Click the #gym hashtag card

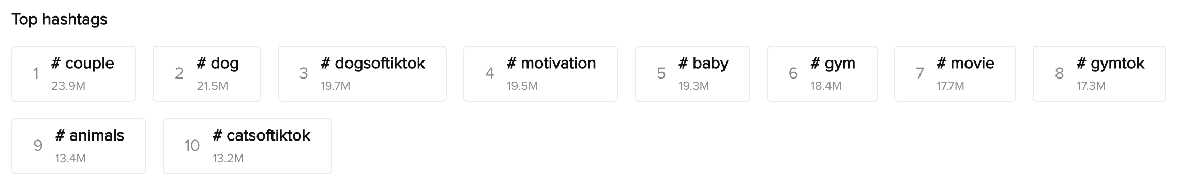click(x=822, y=74)
